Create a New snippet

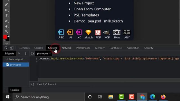[x=15, y=59]
